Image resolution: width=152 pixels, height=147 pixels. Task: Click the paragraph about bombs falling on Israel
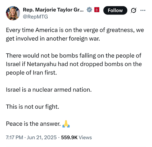pos(74,64)
